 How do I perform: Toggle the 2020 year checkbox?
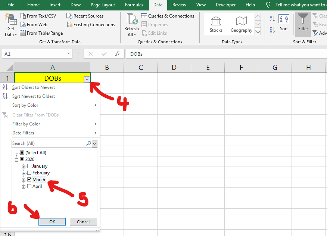[22, 159]
